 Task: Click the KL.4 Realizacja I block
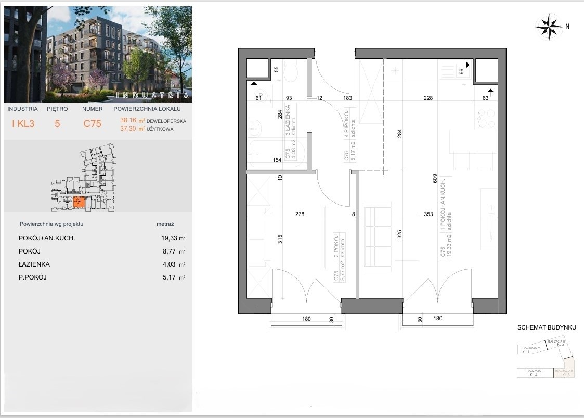[534, 372]
